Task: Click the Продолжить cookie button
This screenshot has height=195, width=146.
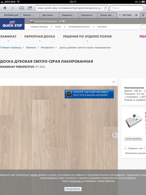Action: (x=73, y=189)
